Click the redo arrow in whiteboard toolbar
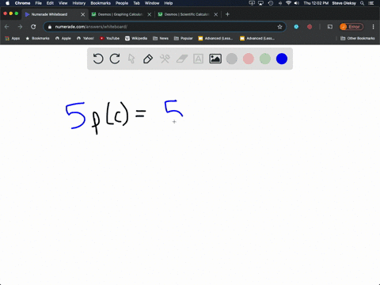This screenshot has width=380, height=285. pos(115,59)
